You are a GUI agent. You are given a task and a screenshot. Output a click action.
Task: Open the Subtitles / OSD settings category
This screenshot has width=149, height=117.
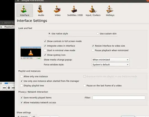pos(75,11)
